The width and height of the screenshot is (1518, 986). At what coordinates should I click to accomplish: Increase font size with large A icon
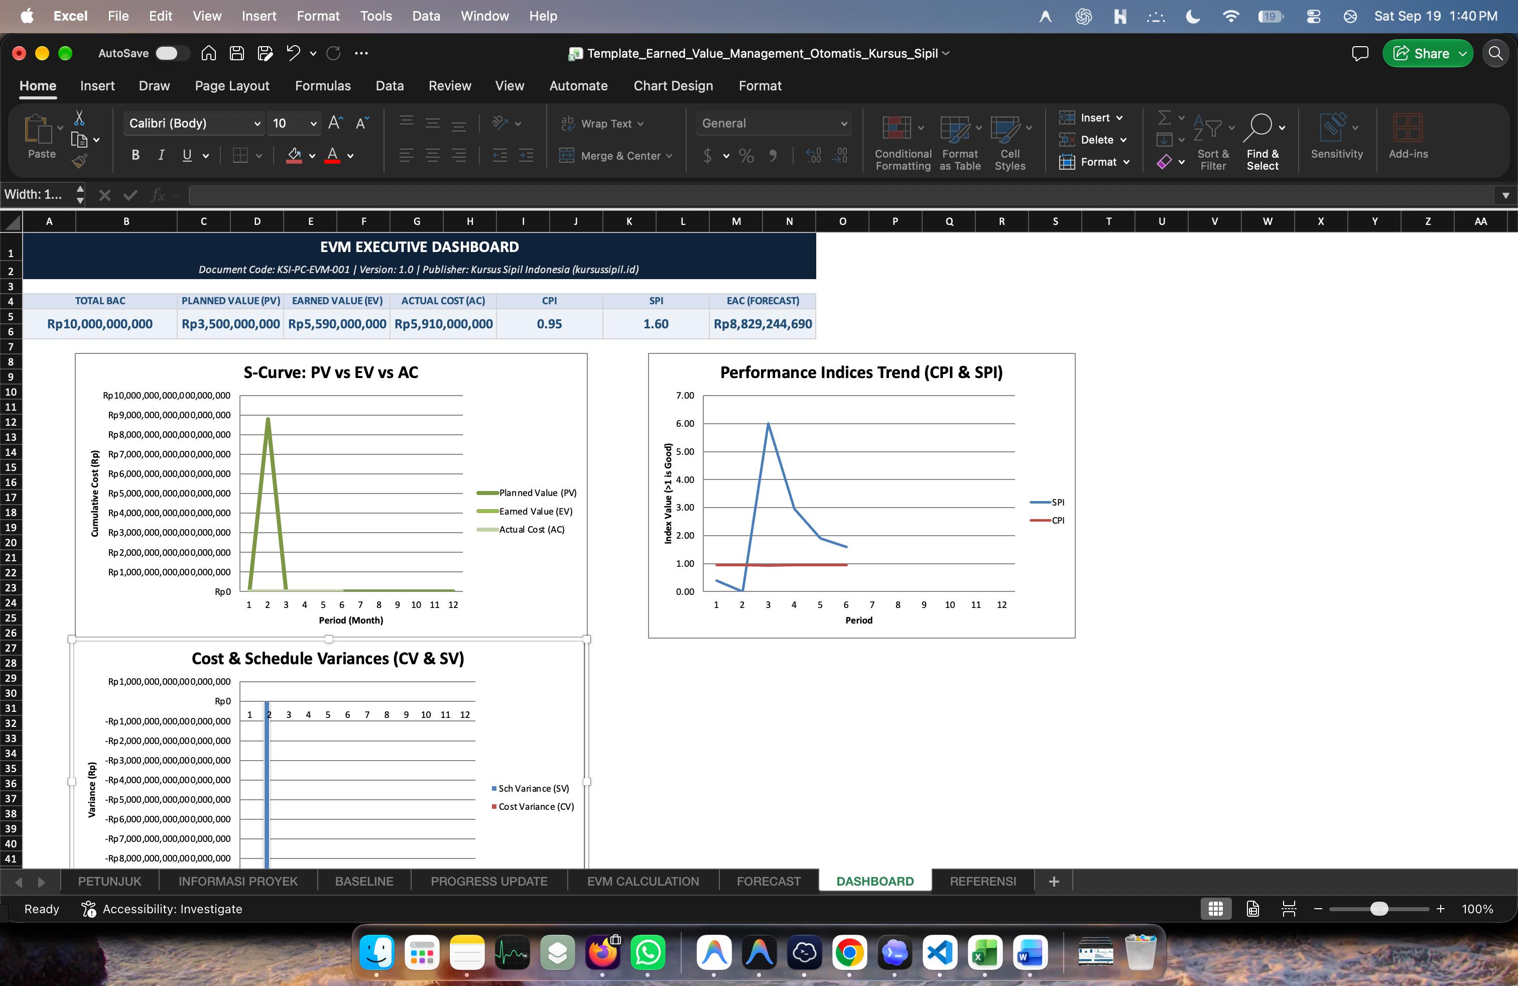[335, 123]
